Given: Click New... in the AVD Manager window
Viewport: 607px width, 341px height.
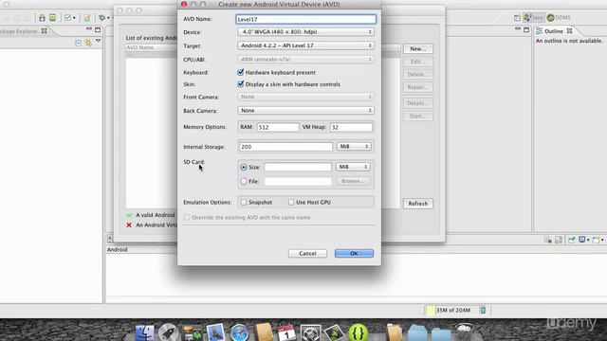Looking at the screenshot, I should (x=417, y=48).
